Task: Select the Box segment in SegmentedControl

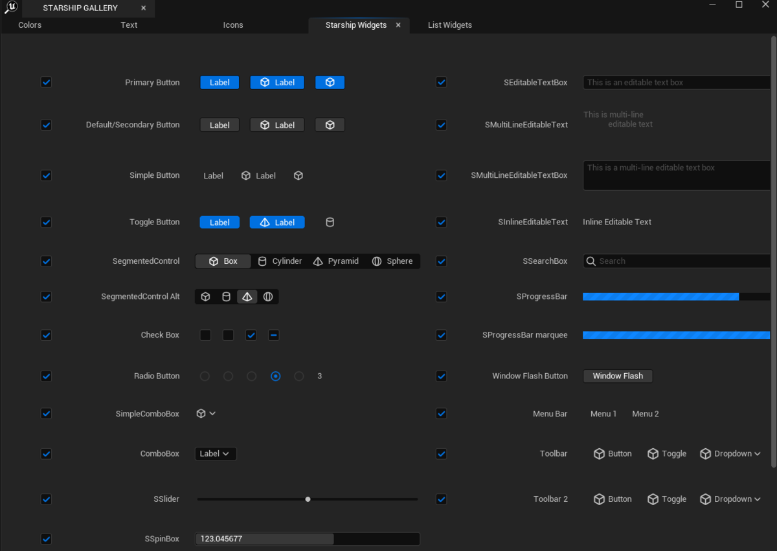Action: 223,261
